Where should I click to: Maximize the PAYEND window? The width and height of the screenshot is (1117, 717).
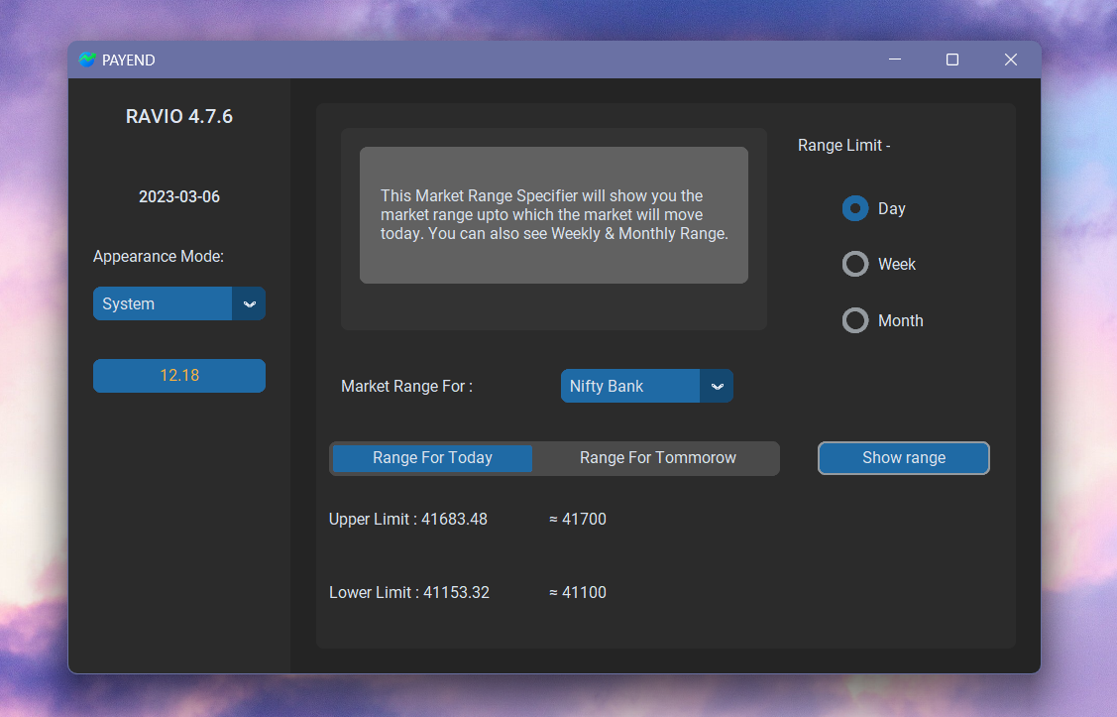(x=952, y=60)
